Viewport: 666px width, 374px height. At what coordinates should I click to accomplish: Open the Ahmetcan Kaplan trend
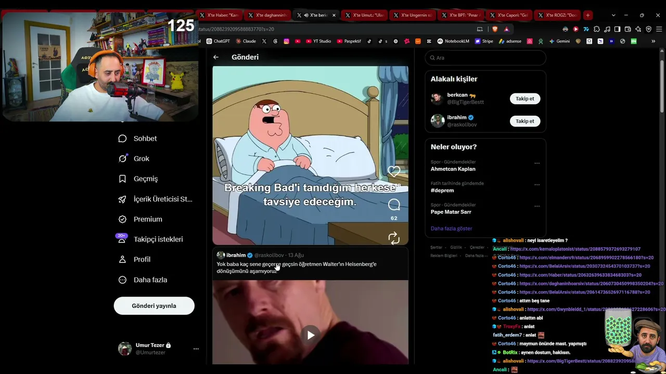click(x=453, y=169)
